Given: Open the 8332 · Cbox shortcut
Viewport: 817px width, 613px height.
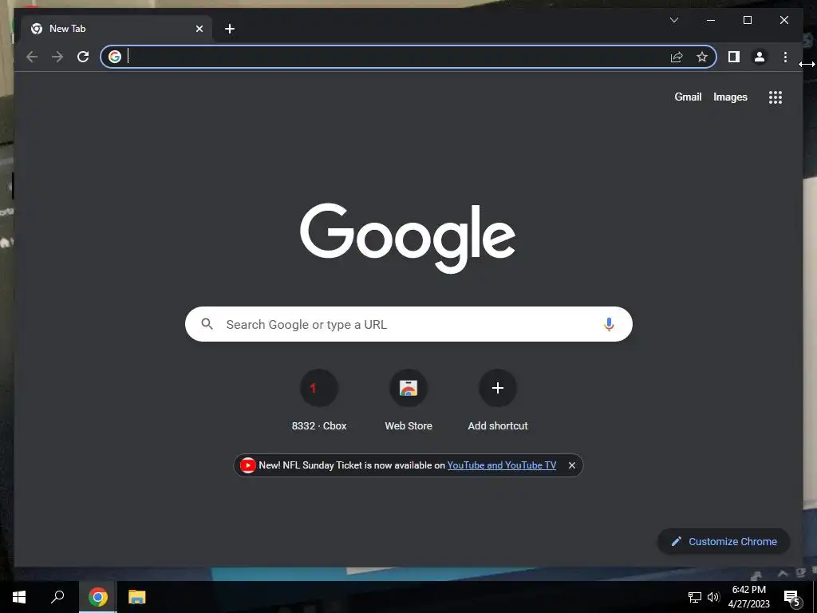Looking at the screenshot, I should [319, 401].
